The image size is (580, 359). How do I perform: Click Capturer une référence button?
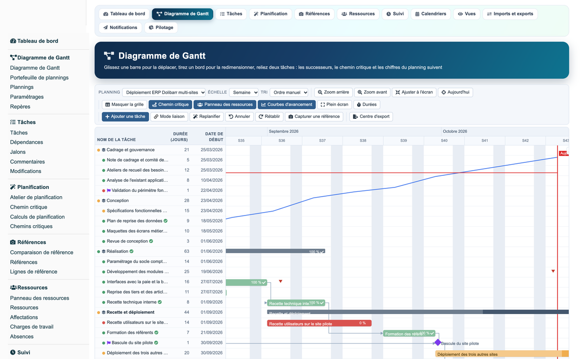coord(314,116)
